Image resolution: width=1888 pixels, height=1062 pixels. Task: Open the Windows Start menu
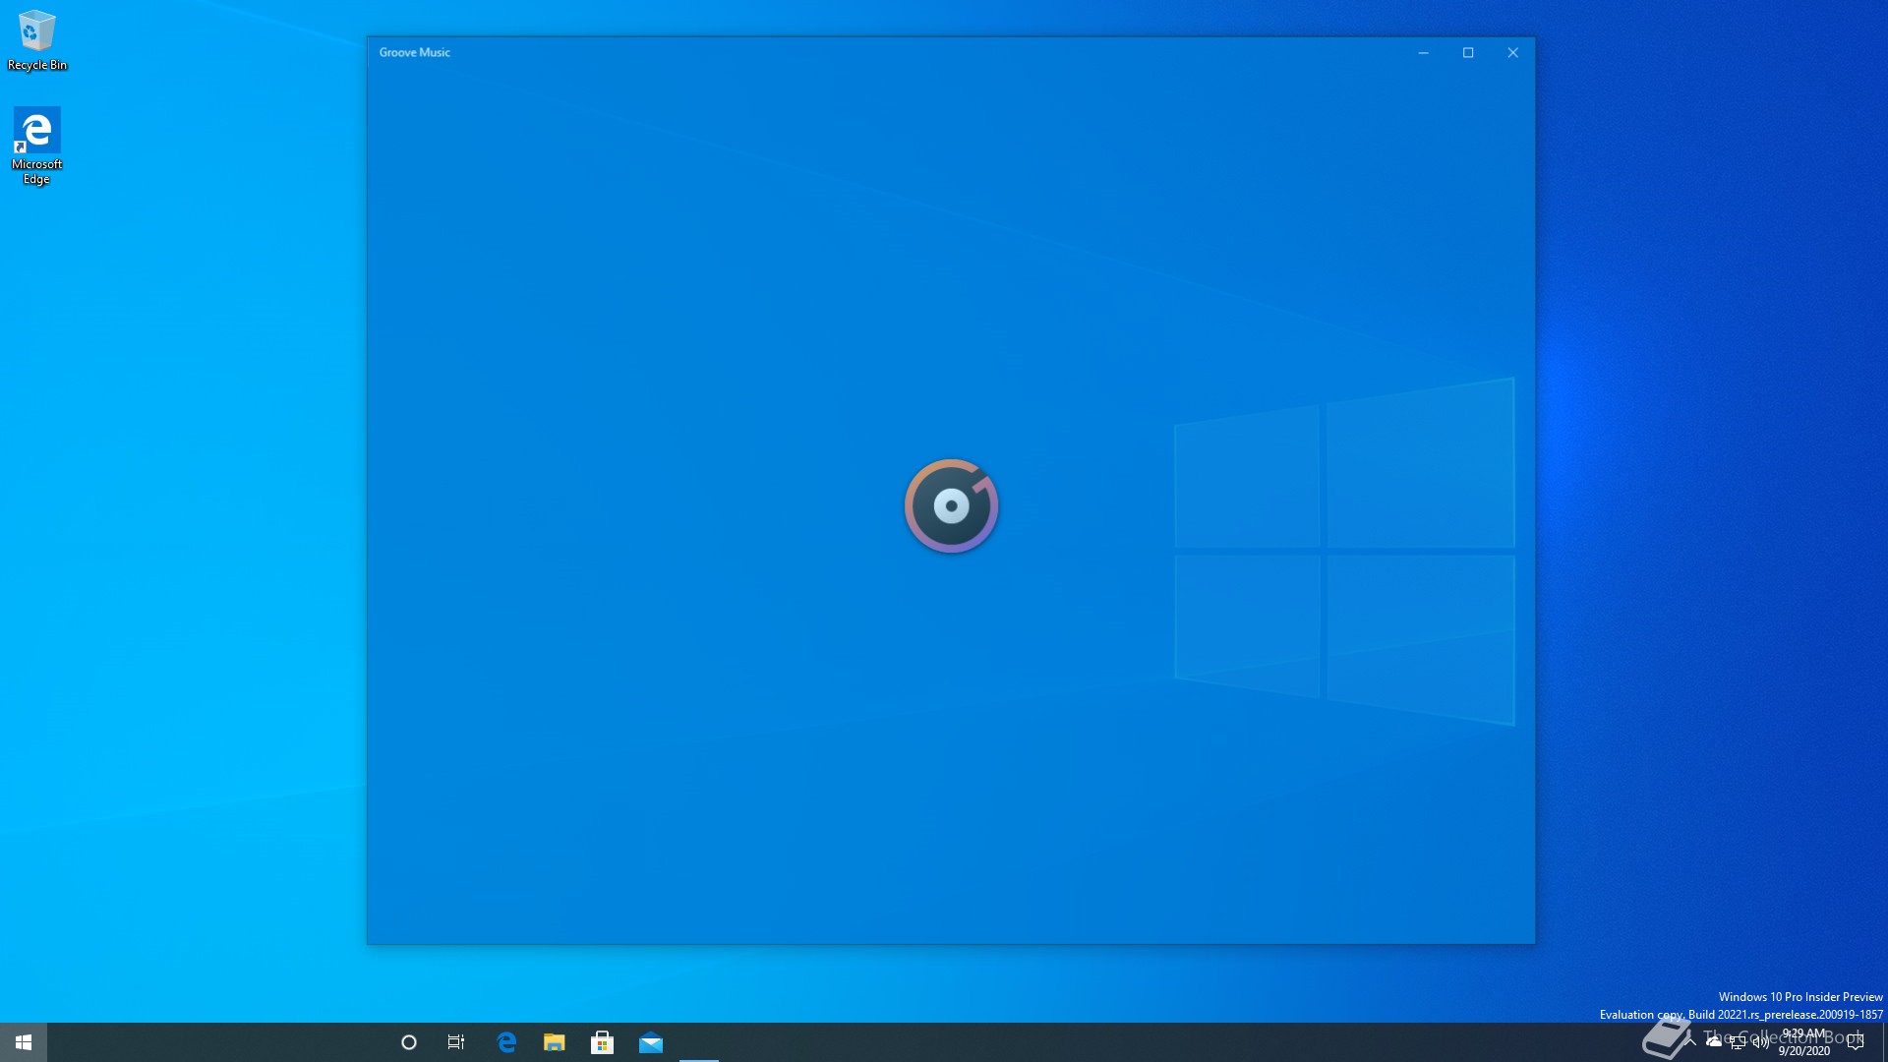point(24,1042)
